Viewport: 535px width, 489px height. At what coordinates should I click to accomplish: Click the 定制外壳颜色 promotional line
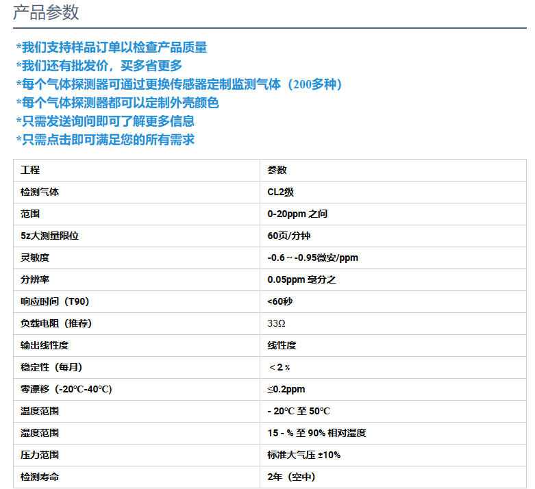[117, 103]
